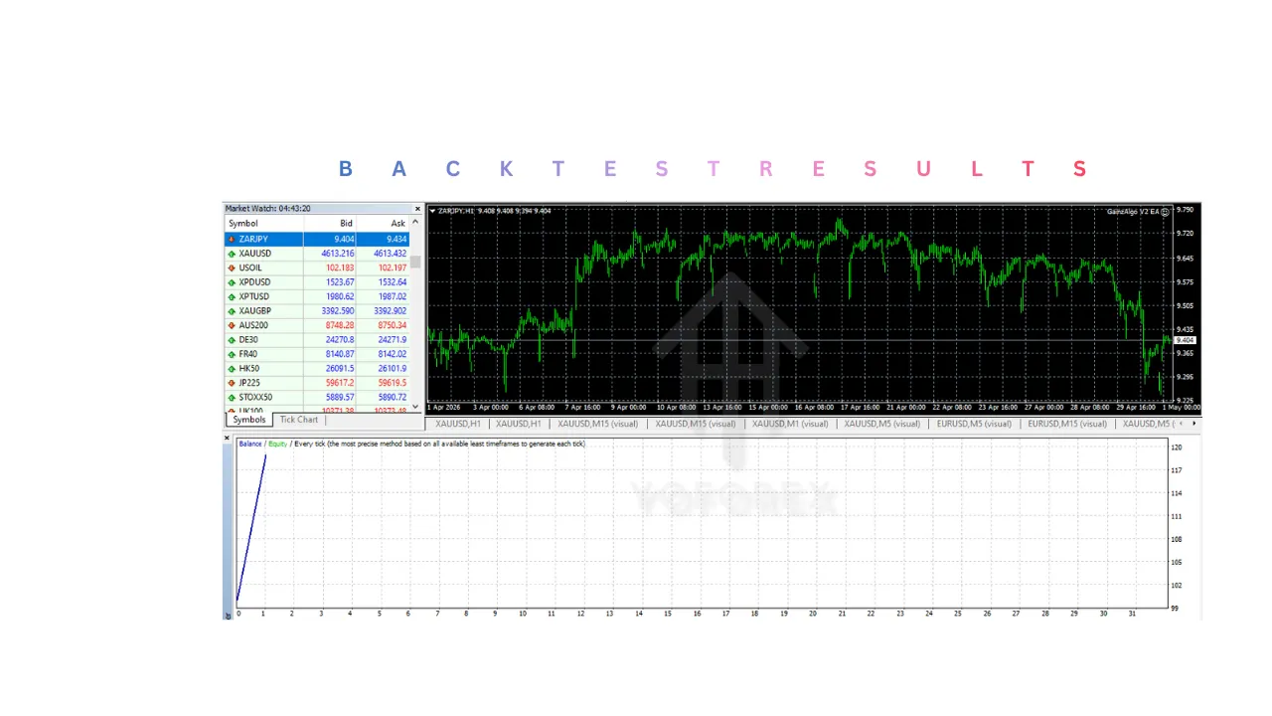Viewport: 1272px width, 716px height.
Task: Click the STOXX50 up-arrow direction icon
Action: point(232,398)
